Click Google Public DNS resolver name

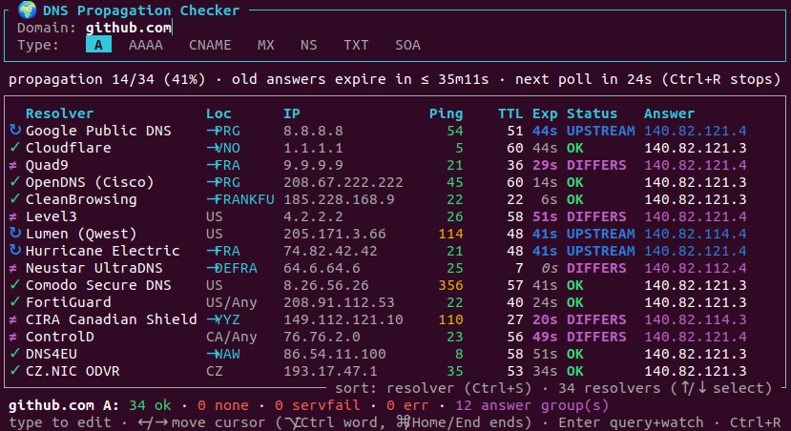(x=98, y=131)
